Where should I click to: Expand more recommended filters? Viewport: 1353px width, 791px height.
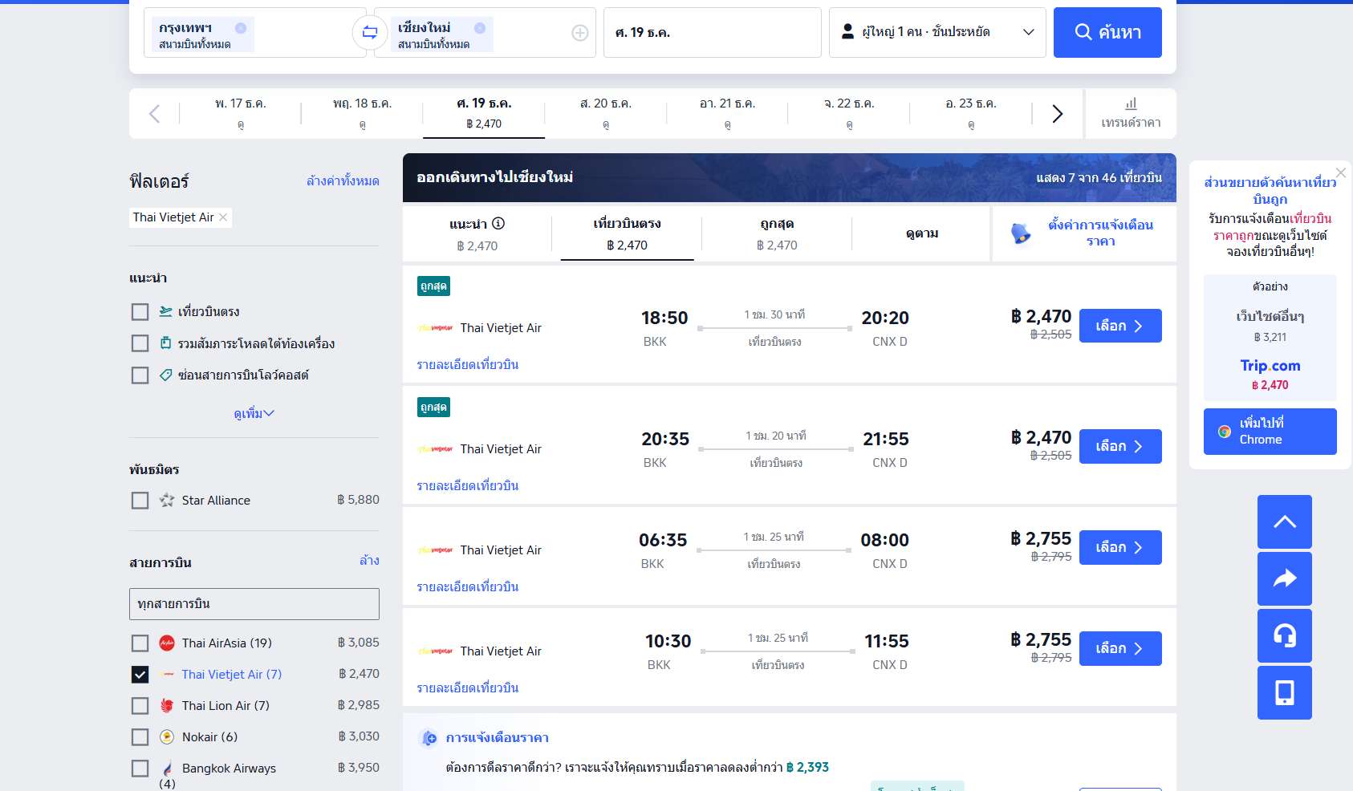point(254,414)
